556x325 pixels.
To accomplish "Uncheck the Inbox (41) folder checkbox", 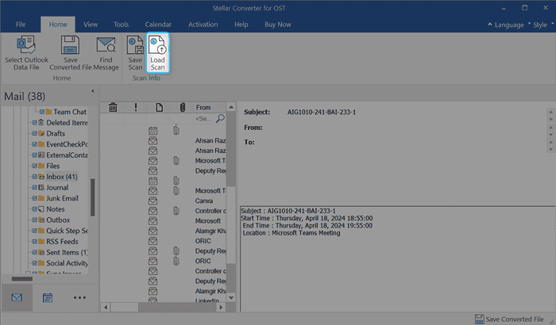I will 34,177.
